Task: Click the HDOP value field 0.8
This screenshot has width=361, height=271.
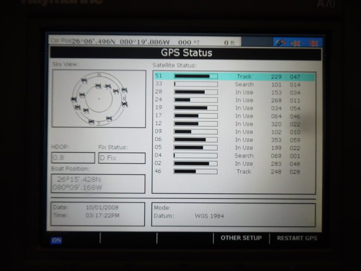Action: click(x=73, y=158)
